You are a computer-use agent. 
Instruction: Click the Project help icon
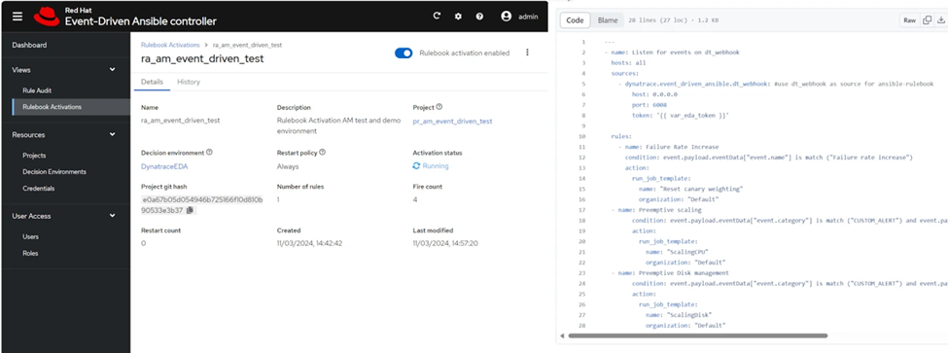pos(439,107)
